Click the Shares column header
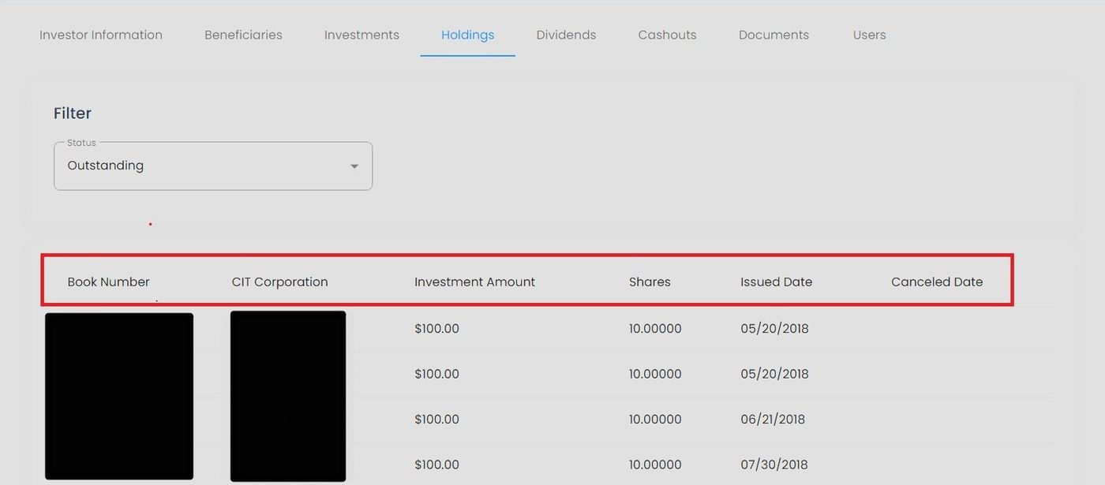 [x=650, y=282]
